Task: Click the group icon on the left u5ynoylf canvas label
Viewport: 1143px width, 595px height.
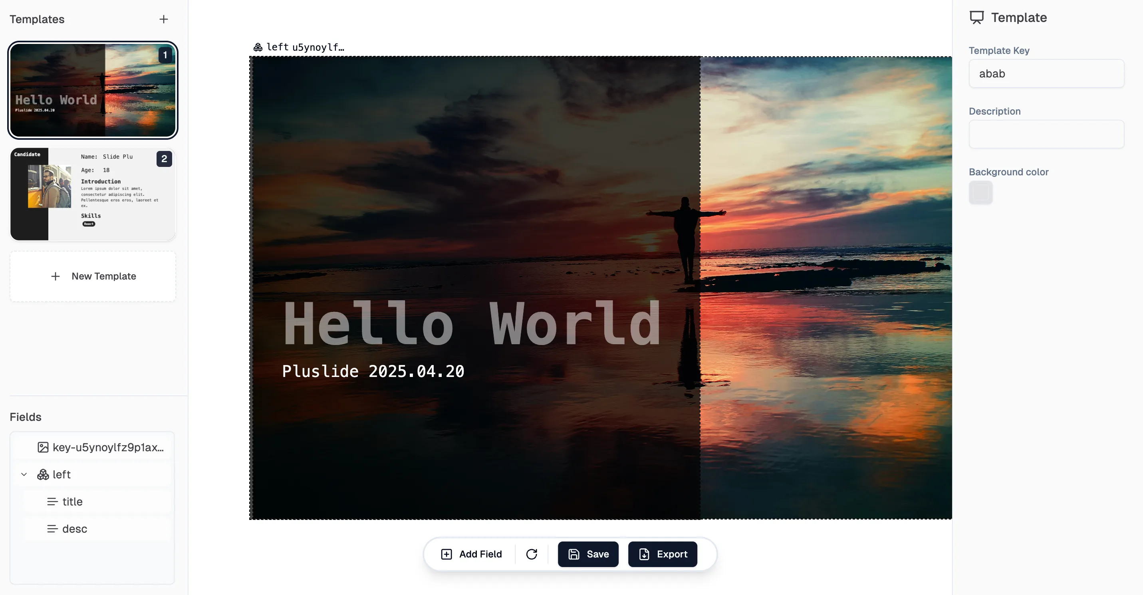Action: pyautogui.click(x=257, y=47)
